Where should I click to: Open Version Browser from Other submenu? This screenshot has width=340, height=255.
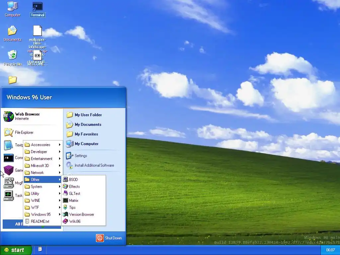pyautogui.click(x=84, y=214)
